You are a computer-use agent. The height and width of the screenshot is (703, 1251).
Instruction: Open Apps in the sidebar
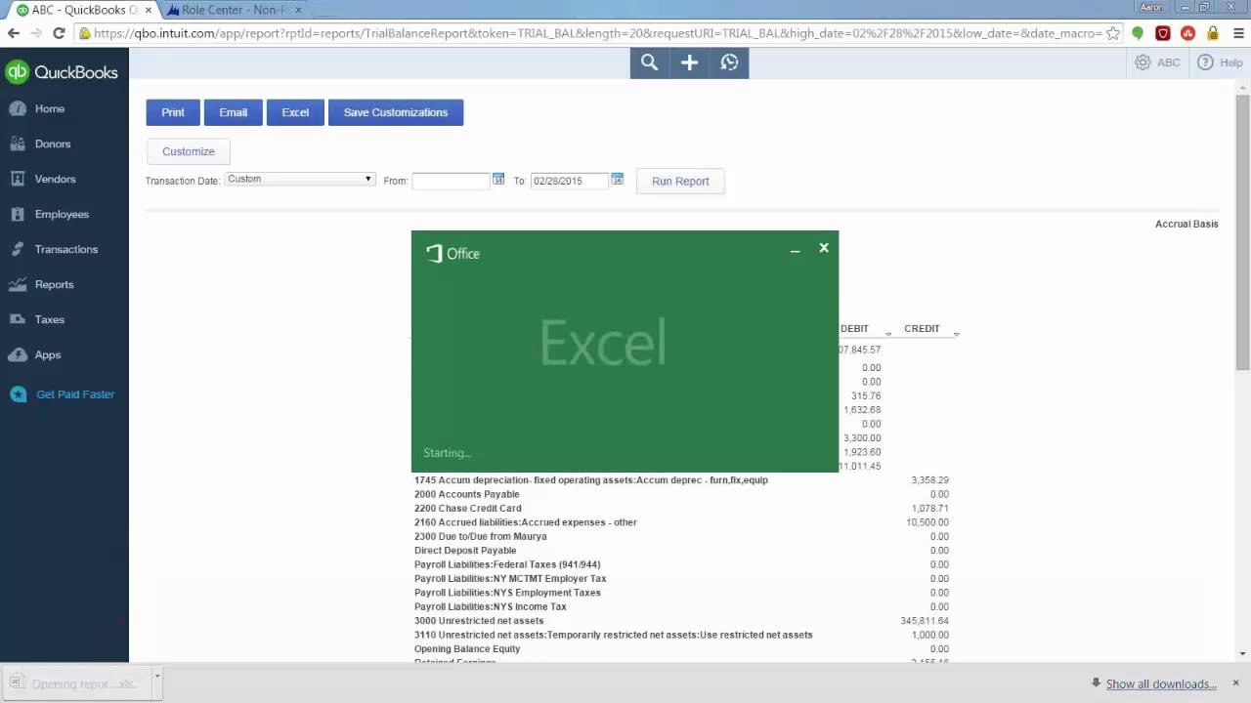(48, 354)
